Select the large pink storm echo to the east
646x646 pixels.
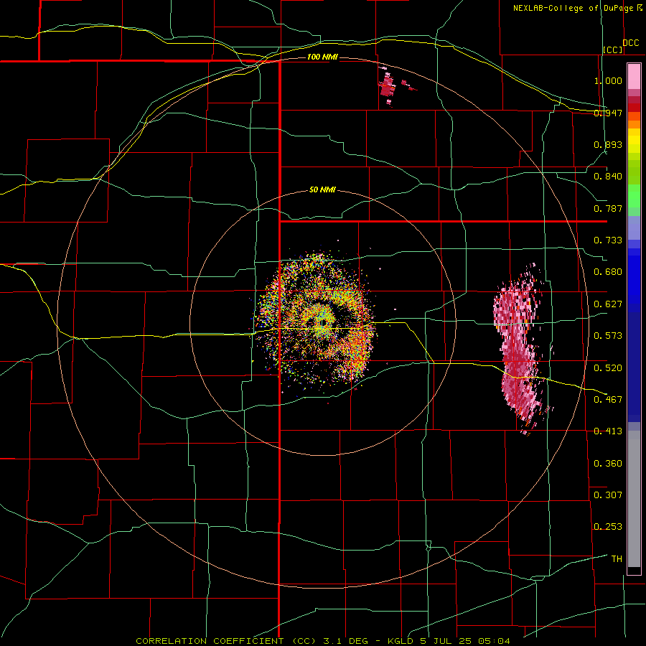[518, 350]
